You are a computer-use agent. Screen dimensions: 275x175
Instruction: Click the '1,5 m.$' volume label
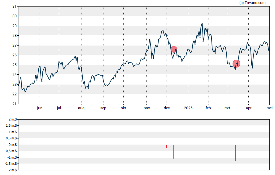coord(11,125)
